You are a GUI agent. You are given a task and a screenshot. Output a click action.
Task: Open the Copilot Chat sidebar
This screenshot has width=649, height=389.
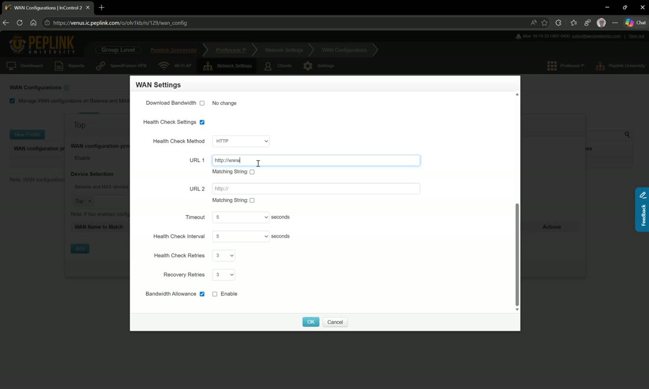[636, 23]
